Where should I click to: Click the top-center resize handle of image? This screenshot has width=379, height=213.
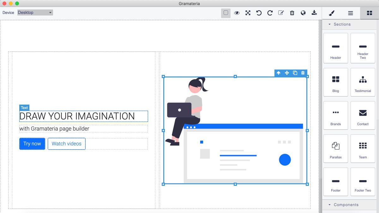(x=235, y=76)
